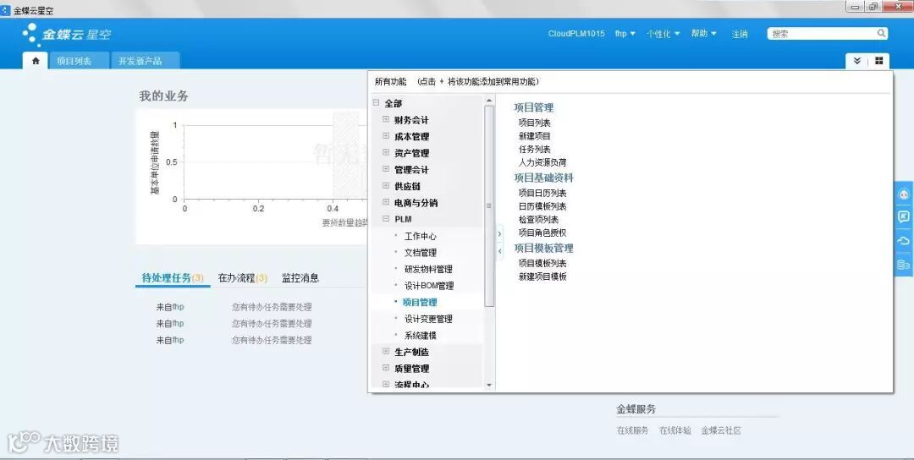914x460 pixels.
Task: Open the customer service avatar sidebar icon
Action: [904, 194]
